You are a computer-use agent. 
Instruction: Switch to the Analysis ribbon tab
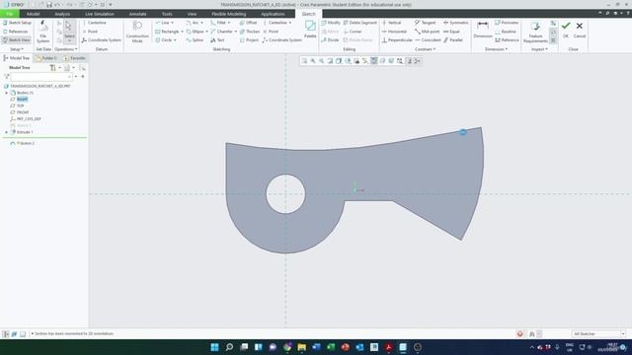62,14
